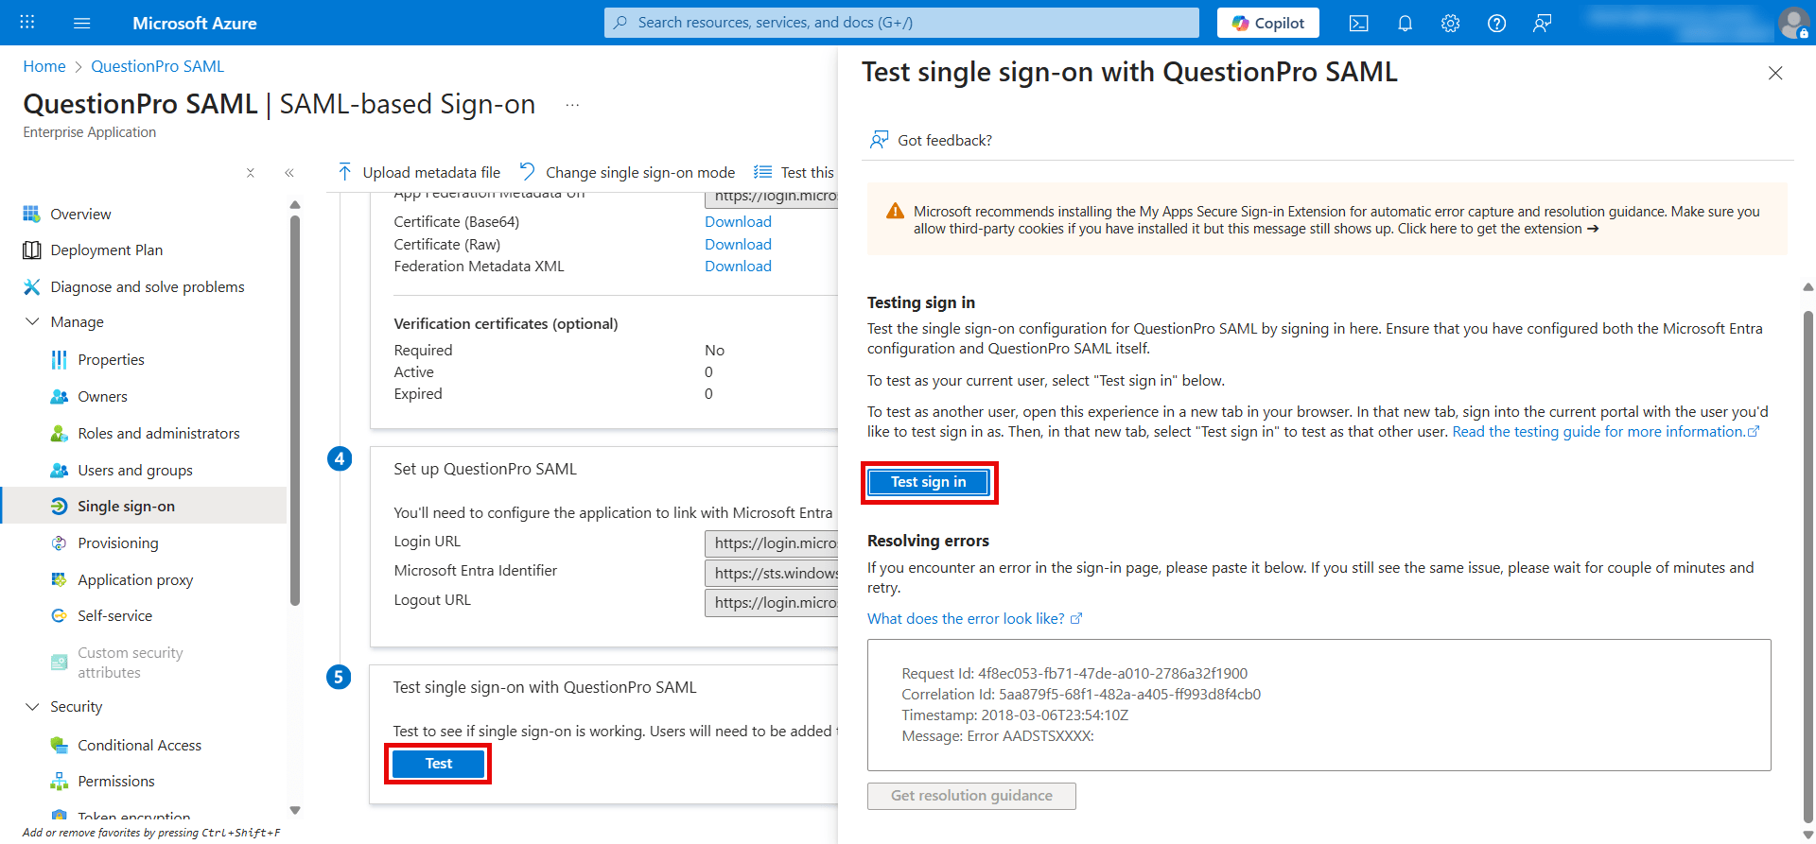Click Upload metadata file
Viewport: 1816px width, 844px height.
point(419,172)
